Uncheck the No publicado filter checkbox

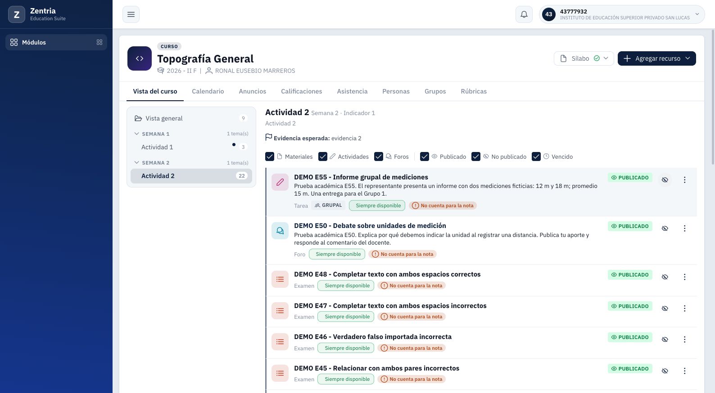point(476,156)
